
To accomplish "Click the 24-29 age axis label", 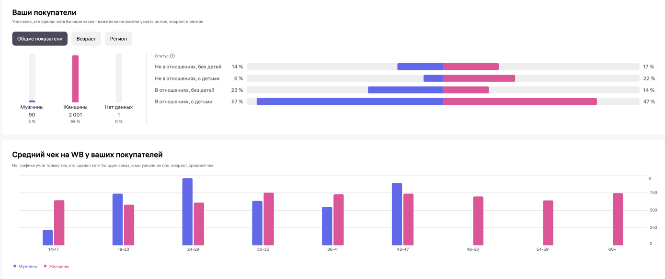I will [x=193, y=250].
